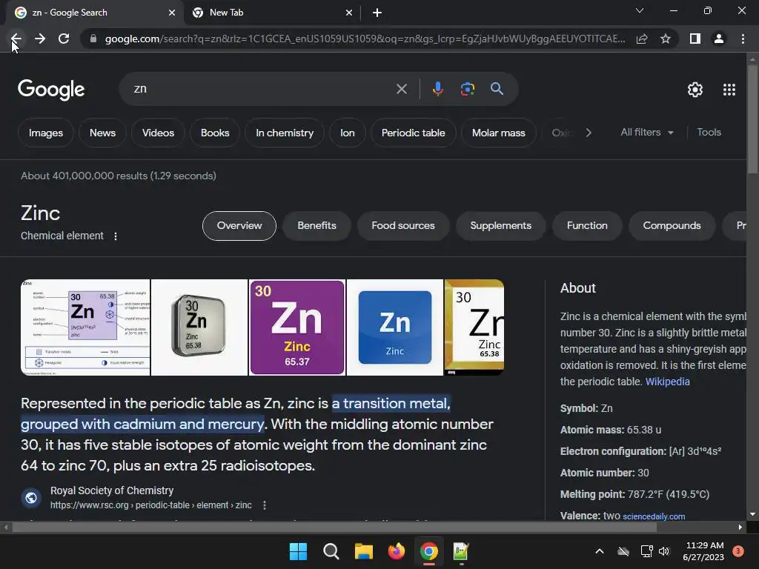Click the zn search input field
Viewport: 759px width, 569px height.
click(262, 89)
